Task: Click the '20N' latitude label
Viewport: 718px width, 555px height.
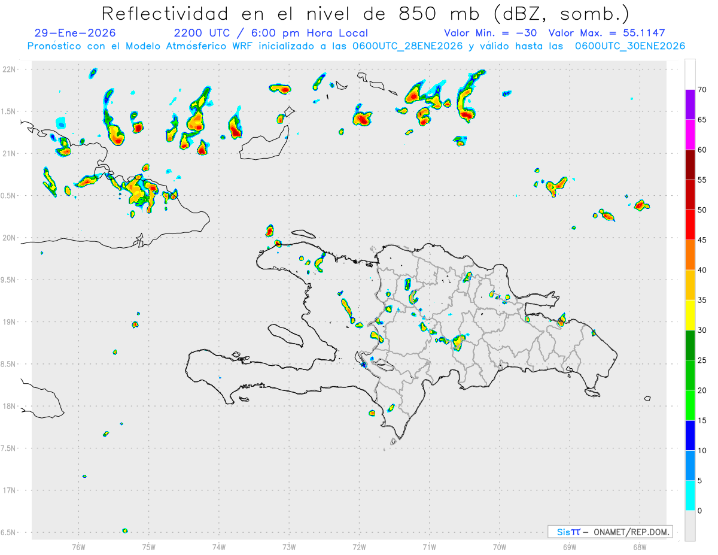Action: [10, 238]
